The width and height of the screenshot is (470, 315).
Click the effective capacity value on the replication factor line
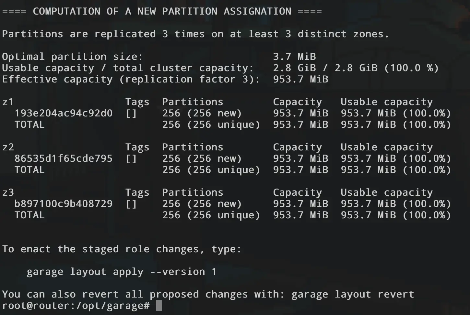[x=300, y=79]
